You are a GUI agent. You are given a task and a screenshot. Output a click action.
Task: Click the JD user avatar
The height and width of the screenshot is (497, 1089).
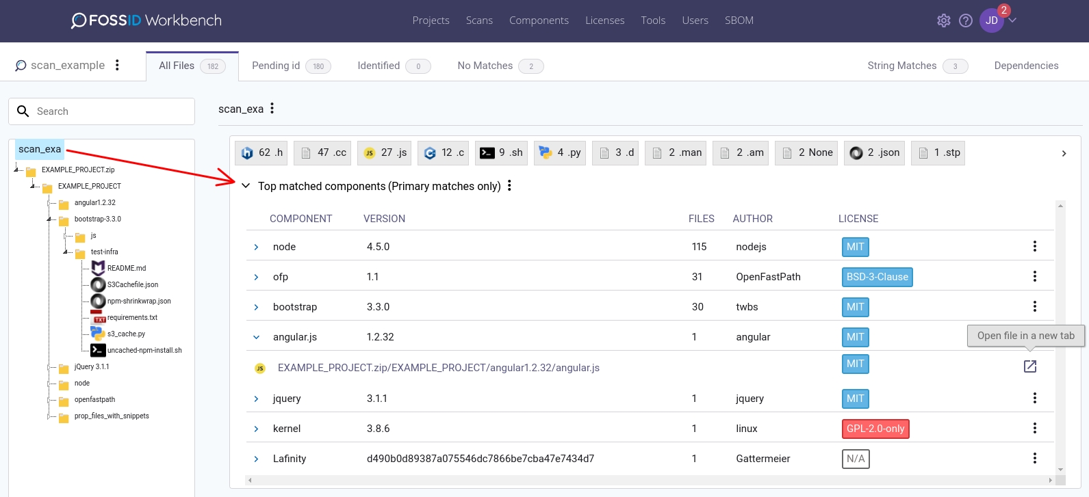(x=992, y=21)
